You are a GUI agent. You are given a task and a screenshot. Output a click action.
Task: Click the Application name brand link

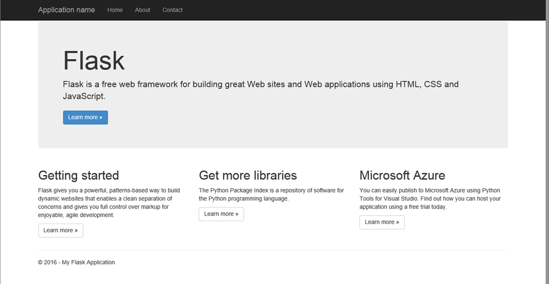pyautogui.click(x=66, y=10)
